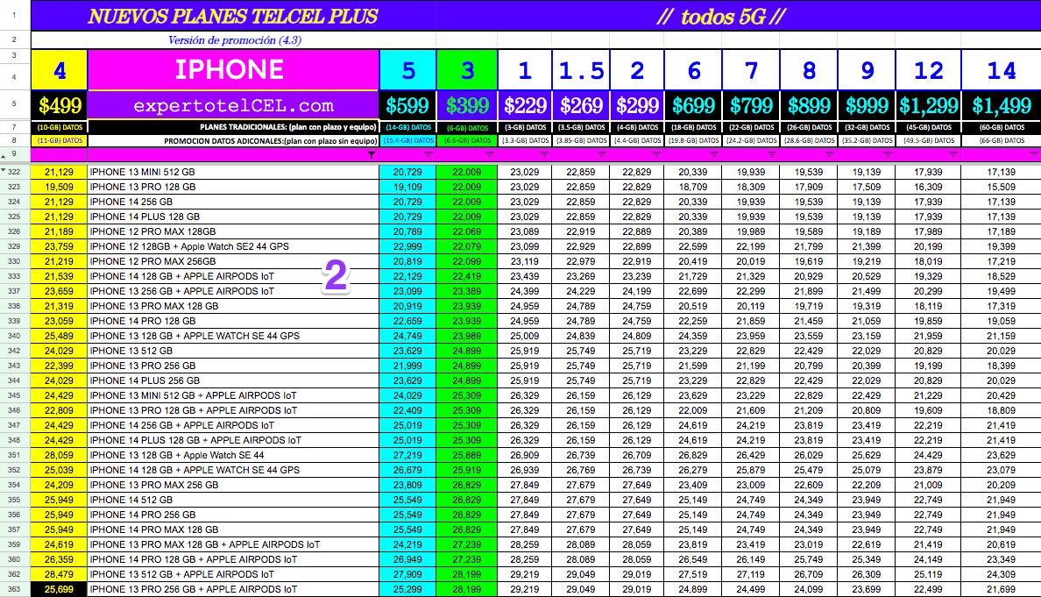The image size is (1041, 597).
Task: Select the row 363 header
Action: 15,589
